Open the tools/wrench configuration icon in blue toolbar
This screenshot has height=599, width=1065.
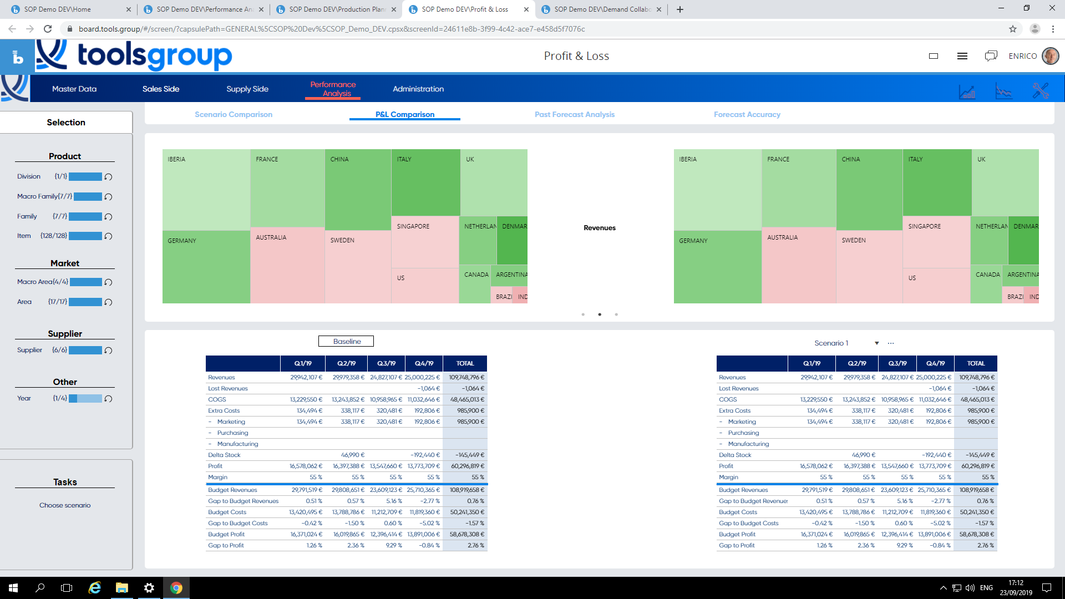pyautogui.click(x=1041, y=90)
